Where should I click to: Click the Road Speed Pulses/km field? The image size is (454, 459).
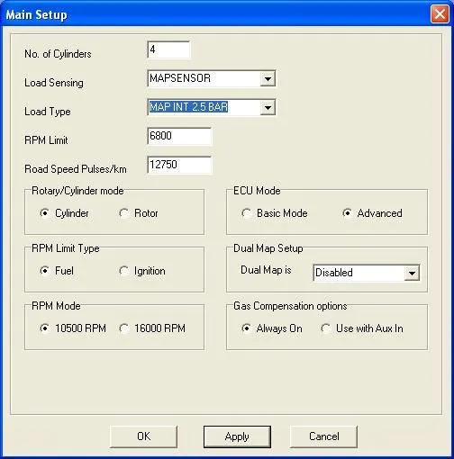(179, 165)
